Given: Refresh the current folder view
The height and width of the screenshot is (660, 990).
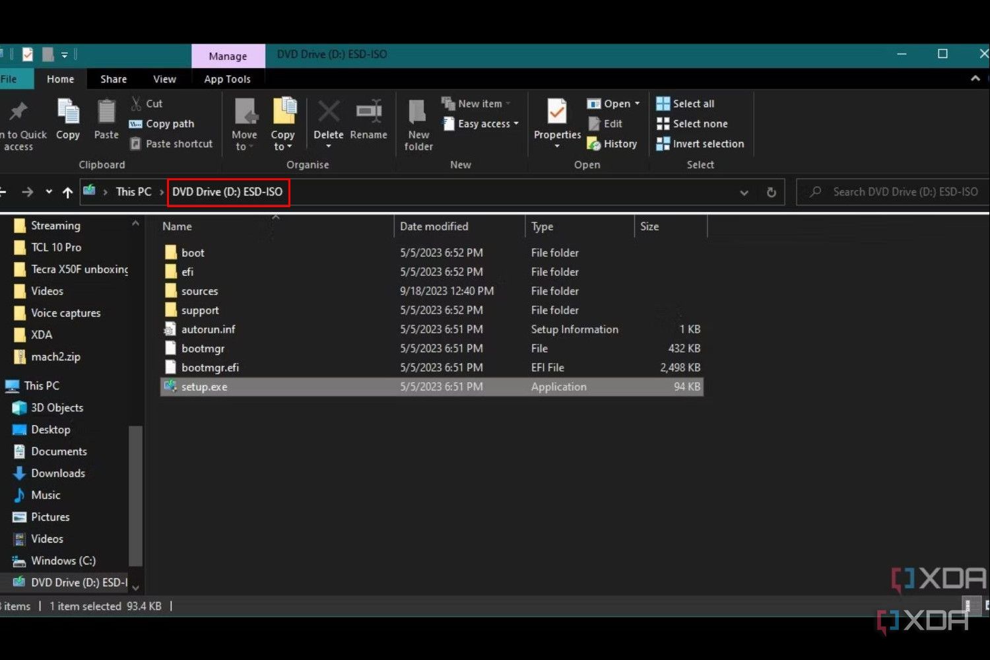Looking at the screenshot, I should 771,192.
